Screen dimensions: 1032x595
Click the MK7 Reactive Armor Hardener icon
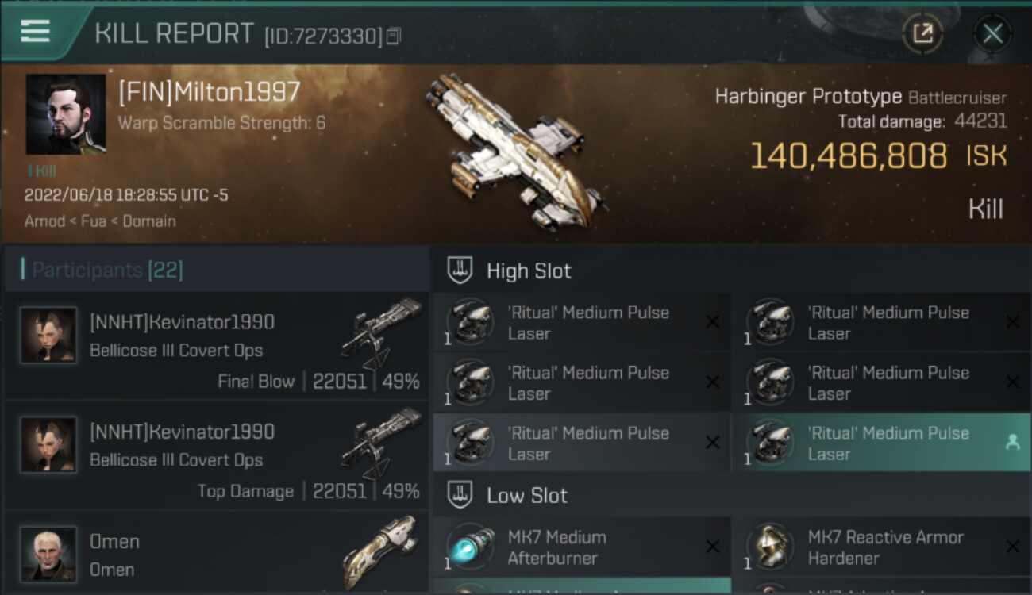(x=770, y=547)
